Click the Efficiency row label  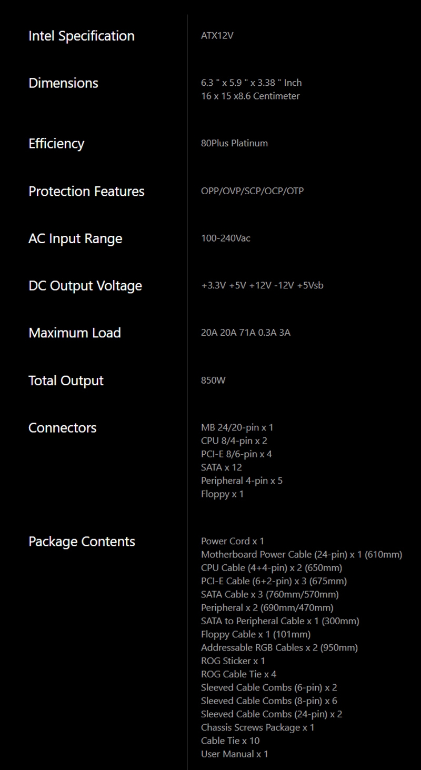tap(56, 144)
